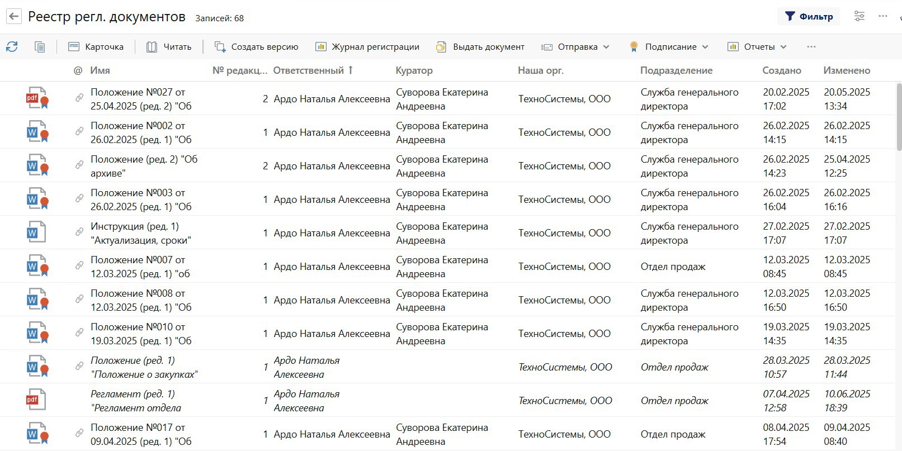Click the back arrow next to the registry title

pyautogui.click(x=14, y=17)
